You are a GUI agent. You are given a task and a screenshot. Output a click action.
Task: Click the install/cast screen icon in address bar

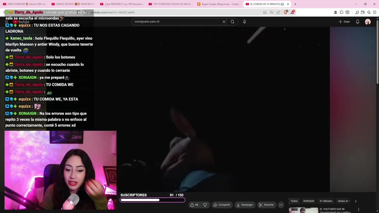pos(265,12)
